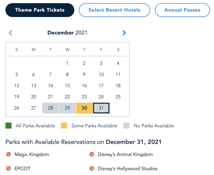Click green All Parks Available swatch
This screenshot has height=175, width=214.
[9, 125]
